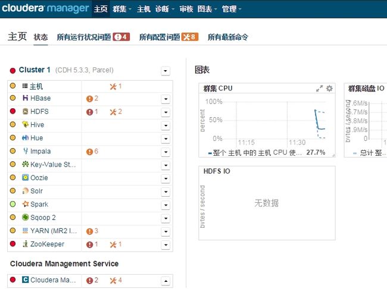Click the Solr service icon

(25, 191)
